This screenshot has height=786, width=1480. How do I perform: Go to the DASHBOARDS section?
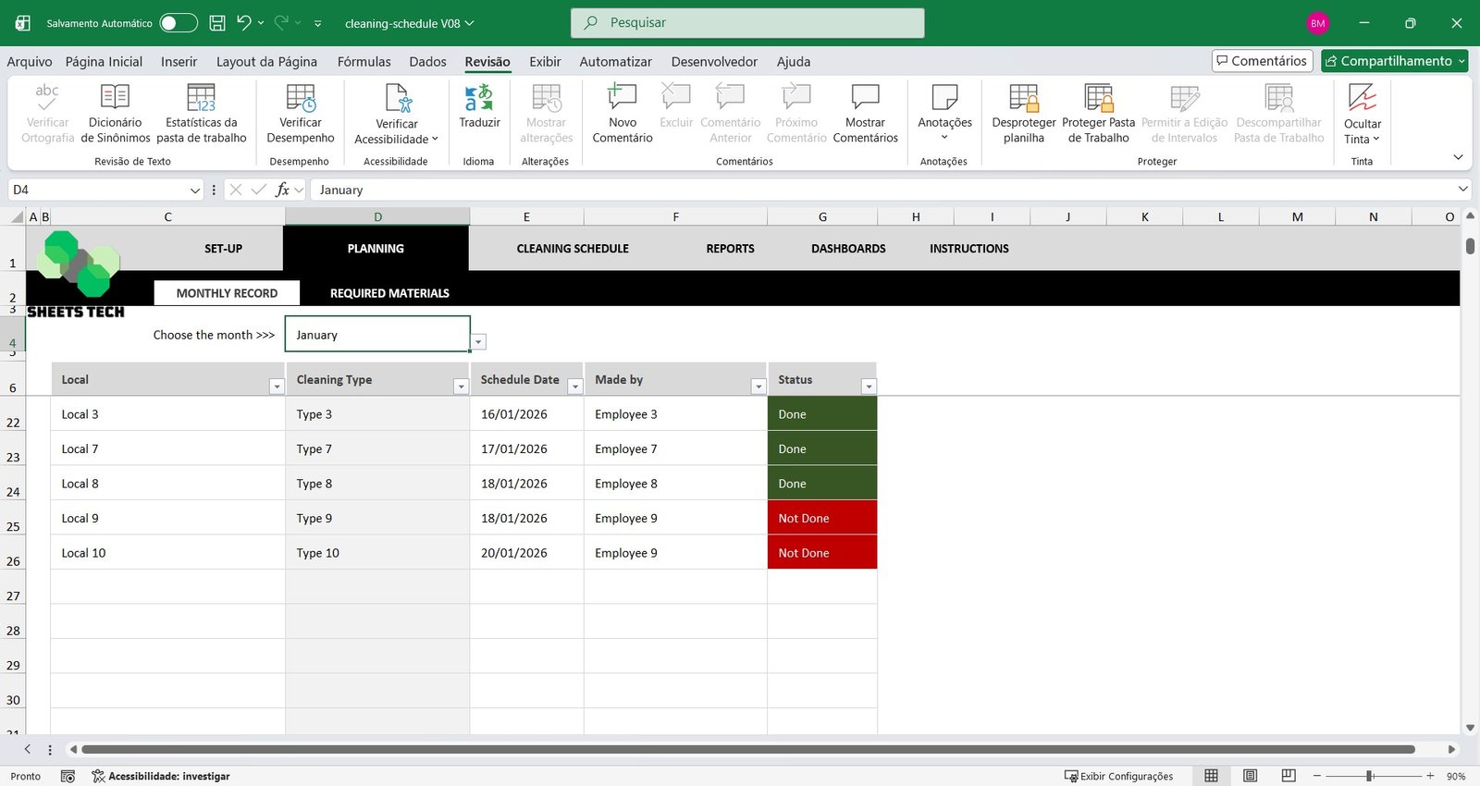[848, 249]
